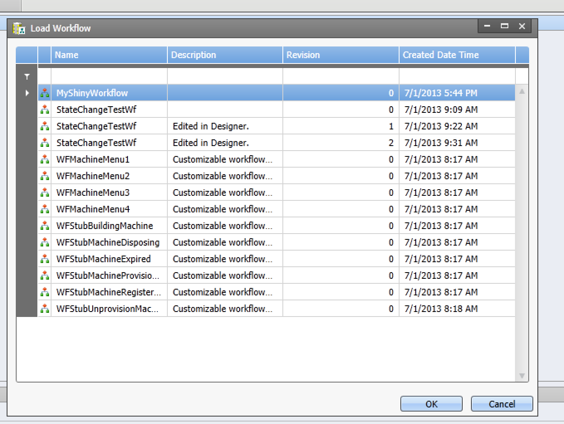Click the workflow icon beside WFMachineMenu4
The width and height of the screenshot is (564, 424).
44,209
